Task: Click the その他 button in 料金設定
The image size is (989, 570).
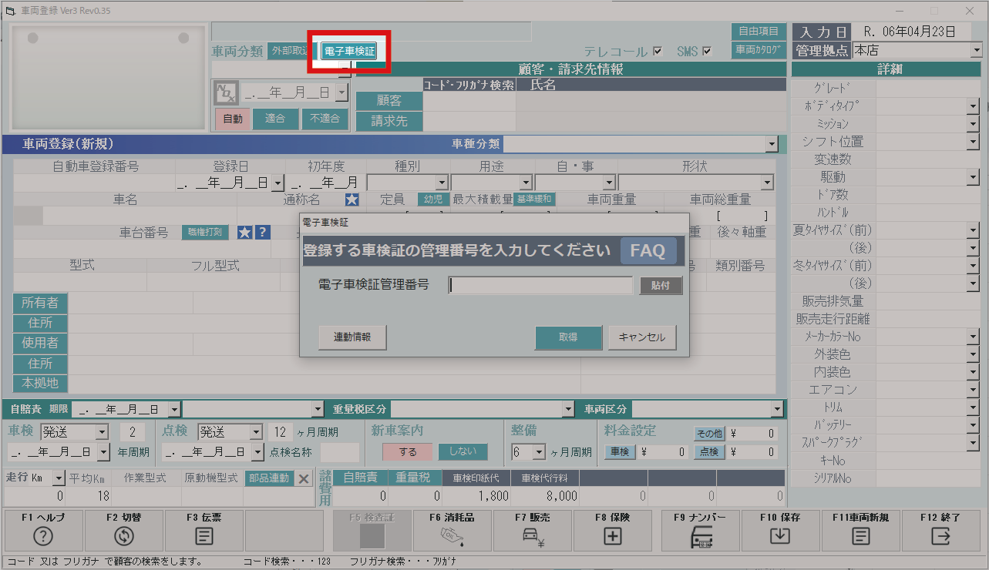Action: pyautogui.click(x=708, y=433)
